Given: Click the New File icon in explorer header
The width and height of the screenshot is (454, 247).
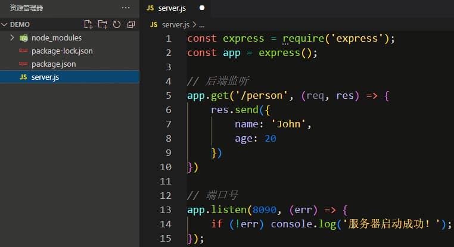Looking at the screenshot, I should (x=88, y=24).
